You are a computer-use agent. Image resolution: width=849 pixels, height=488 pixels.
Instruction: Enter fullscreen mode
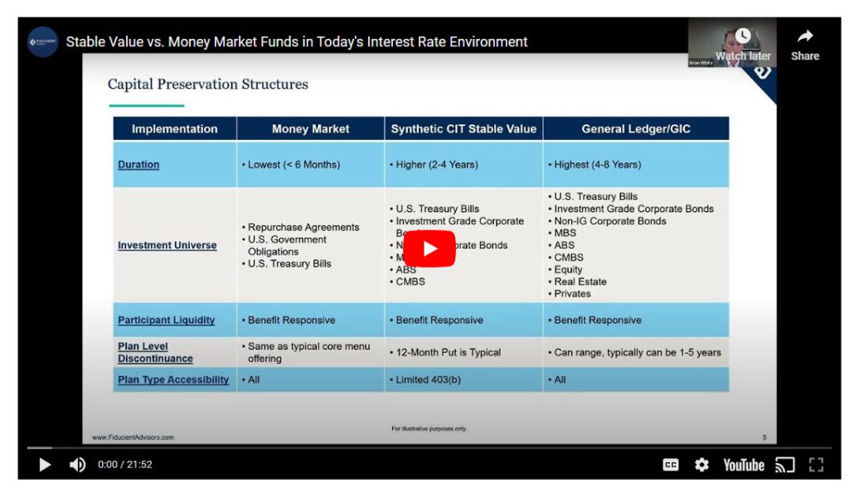click(x=816, y=465)
